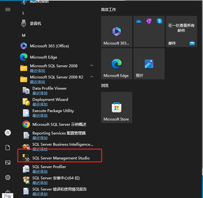Select Data Profile Viewer text label
Image resolution: width=203 pixels, height=198 pixels.
pyautogui.click(x=50, y=88)
